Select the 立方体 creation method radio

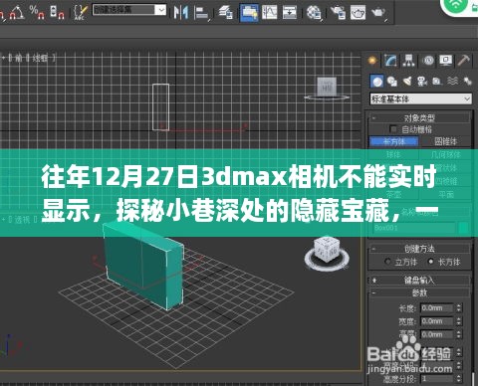coord(387,262)
